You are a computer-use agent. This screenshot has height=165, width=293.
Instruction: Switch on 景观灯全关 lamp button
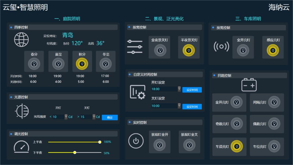tap(189, 145)
